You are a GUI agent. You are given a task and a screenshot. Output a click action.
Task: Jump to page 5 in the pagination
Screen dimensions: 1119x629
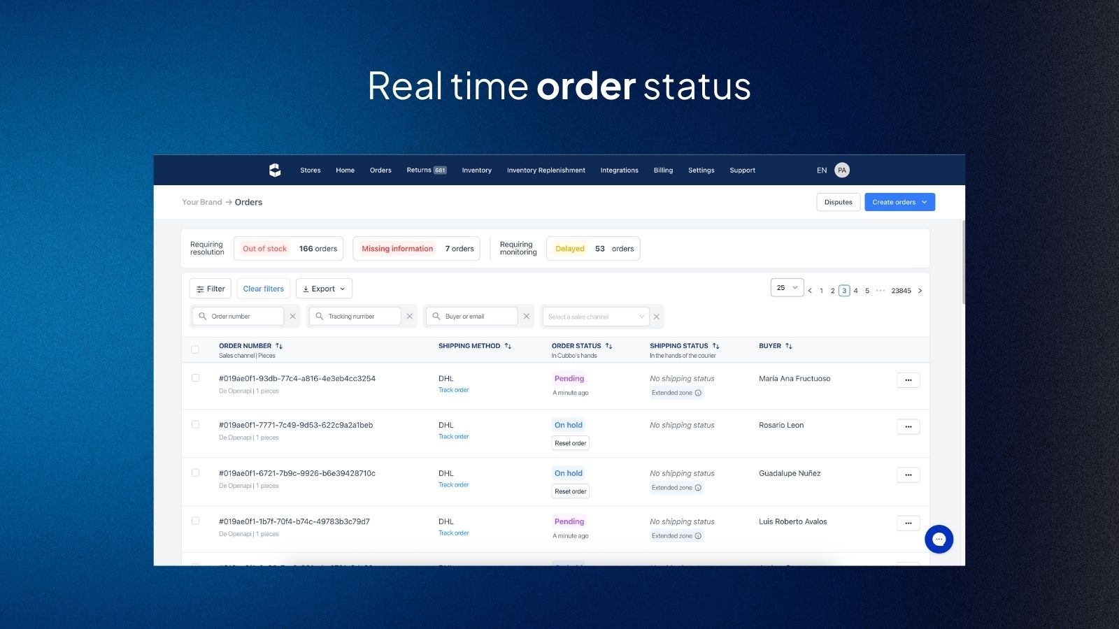(867, 290)
